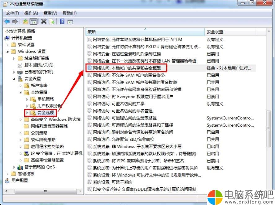Click the 已部署的打印机 printer icon
Image resolution: width=275 pixels, height=205 pixels.
(20, 72)
